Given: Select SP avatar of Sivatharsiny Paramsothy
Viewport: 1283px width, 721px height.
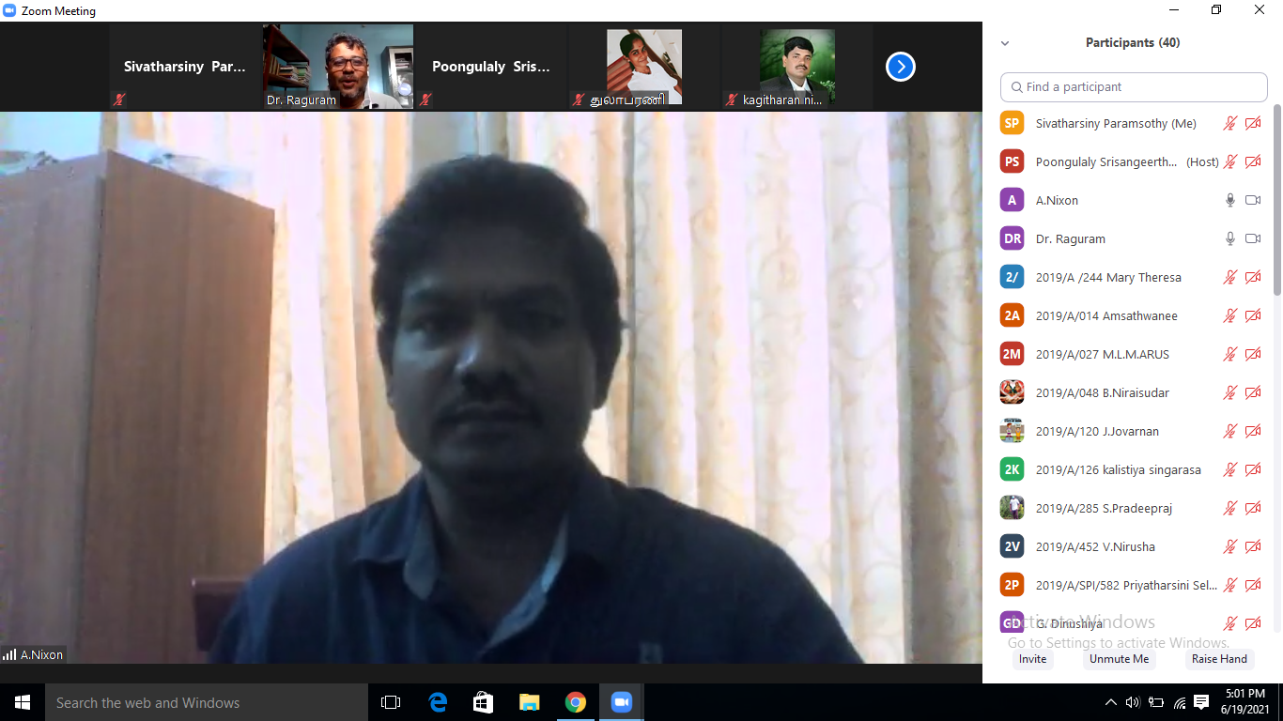Looking at the screenshot, I should click(1012, 123).
